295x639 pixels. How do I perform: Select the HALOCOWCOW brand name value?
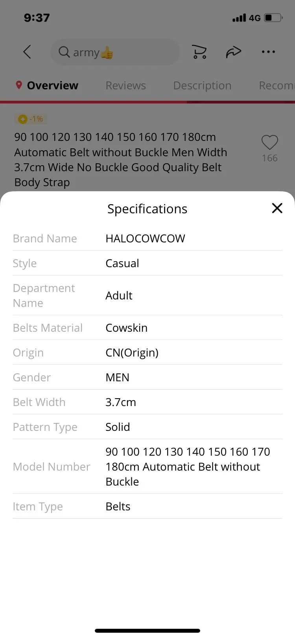[145, 238]
